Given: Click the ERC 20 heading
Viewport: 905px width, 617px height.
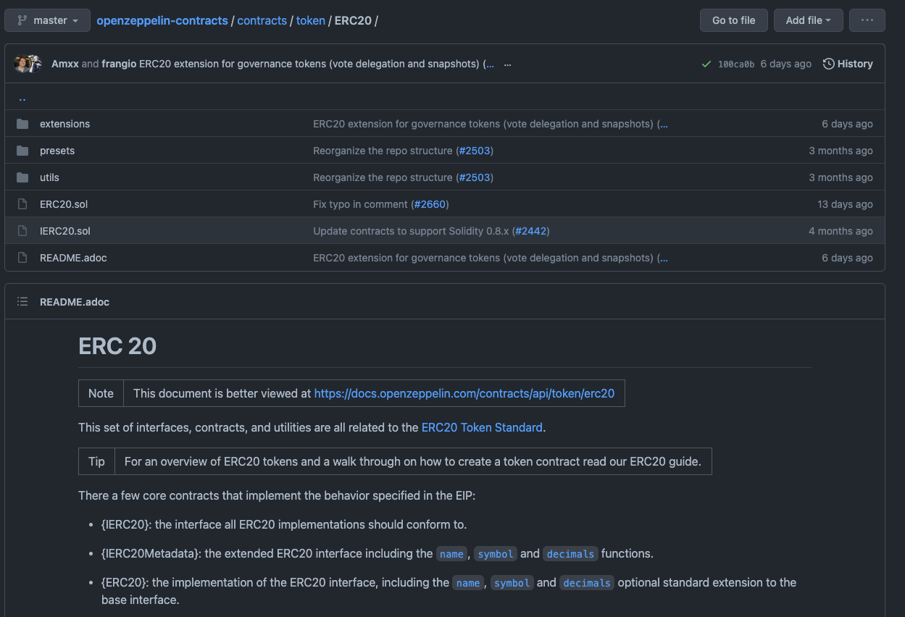Looking at the screenshot, I should coord(117,346).
